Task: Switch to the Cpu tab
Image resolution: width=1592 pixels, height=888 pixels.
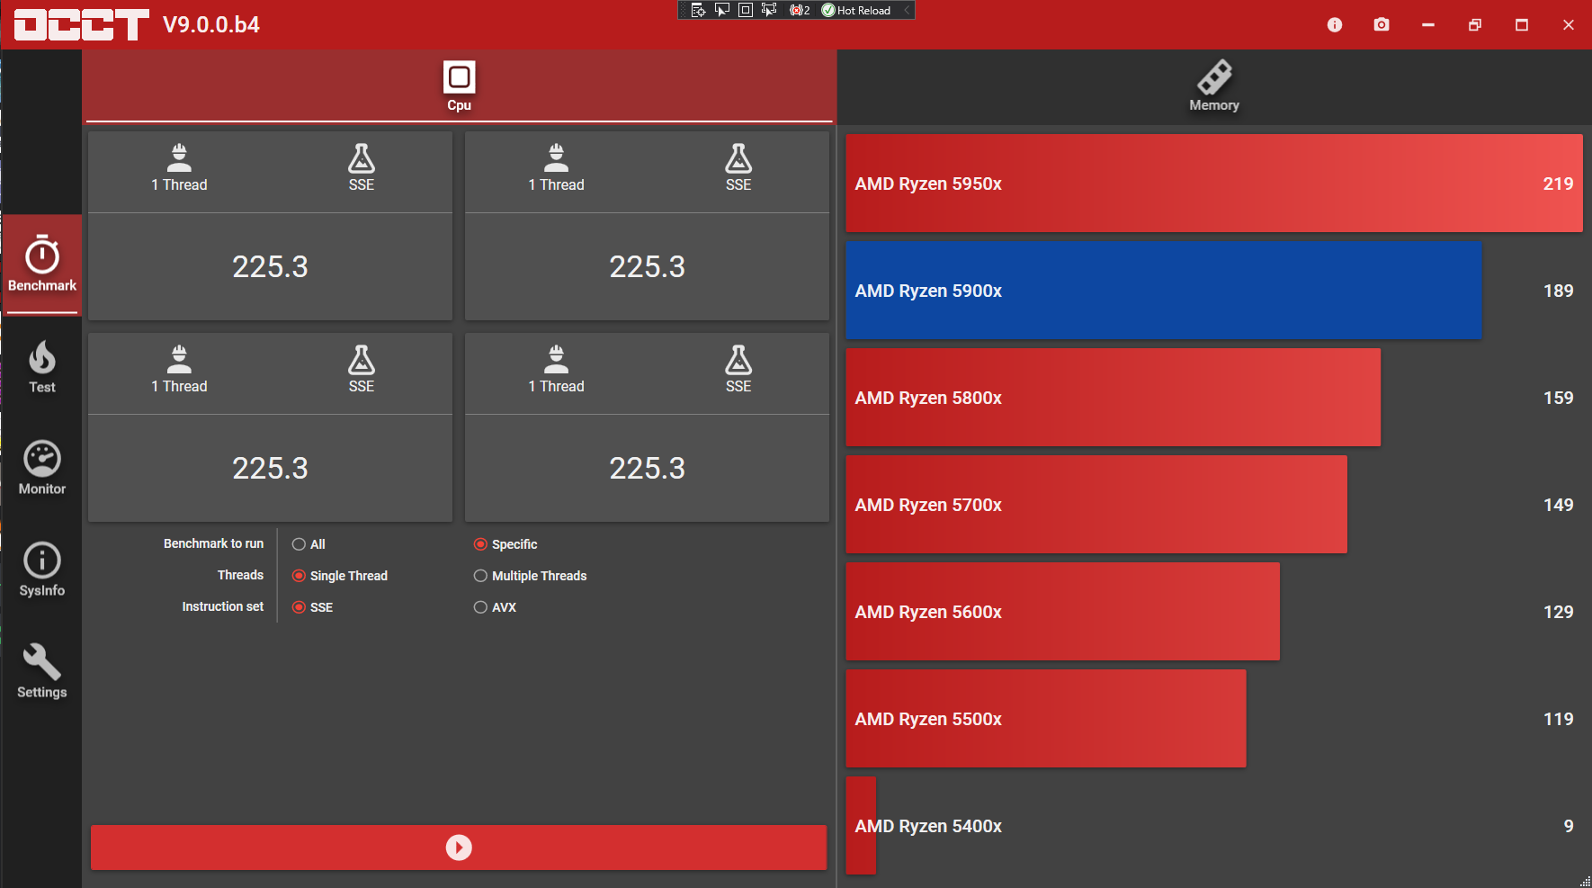Action: point(459,86)
